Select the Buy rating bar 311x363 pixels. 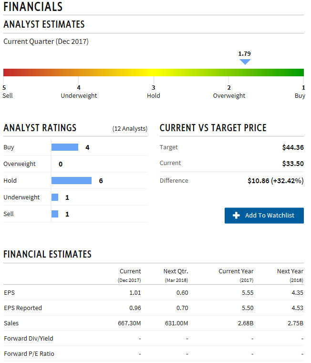[x=65, y=147]
